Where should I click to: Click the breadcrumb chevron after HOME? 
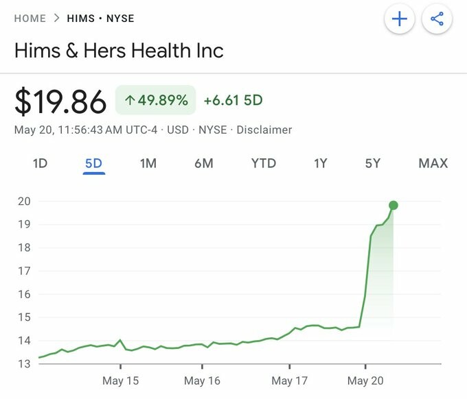56,18
